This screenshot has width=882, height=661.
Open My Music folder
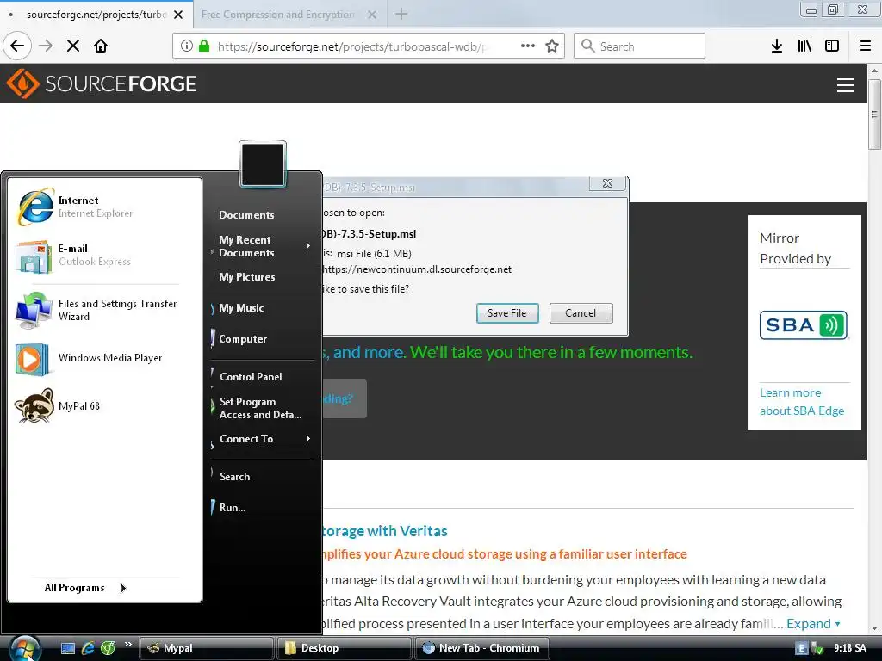[241, 308]
